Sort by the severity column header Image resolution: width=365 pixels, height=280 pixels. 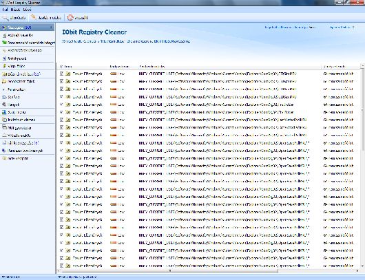(119, 67)
